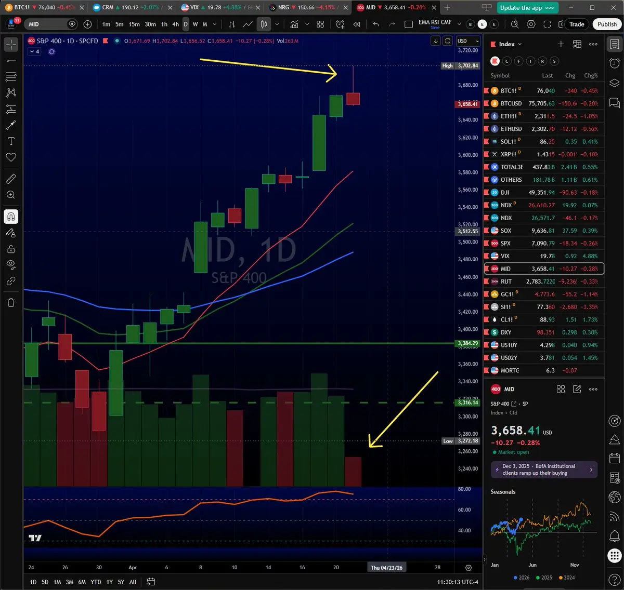
Task: Click Update the app button
Action: click(528, 7)
